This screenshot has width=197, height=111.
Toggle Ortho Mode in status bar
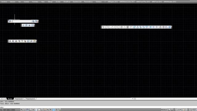tap(30, 110)
